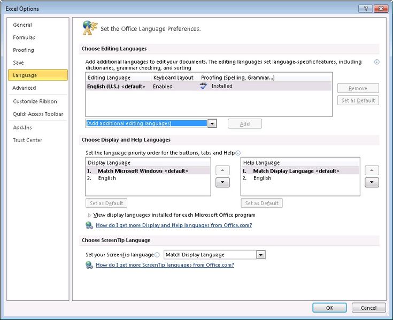This screenshot has height=320, width=393.
Task: Click Set as Default under Display Language list
Action: click(x=106, y=203)
